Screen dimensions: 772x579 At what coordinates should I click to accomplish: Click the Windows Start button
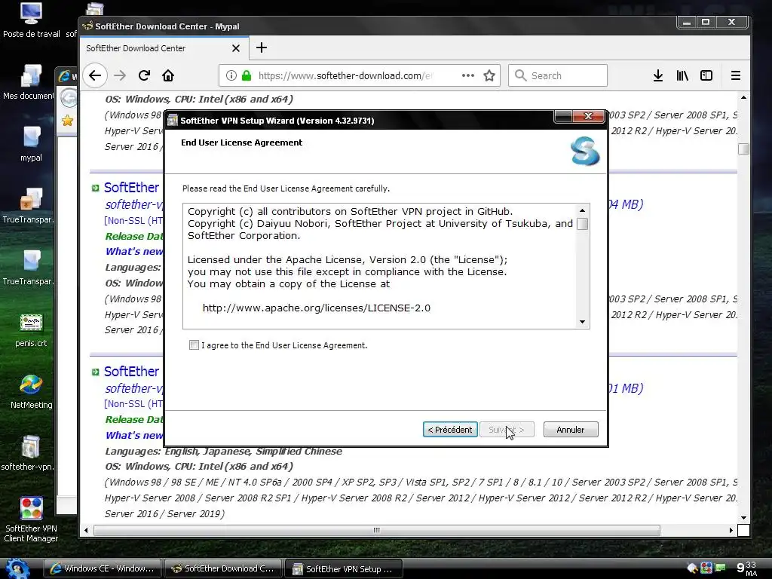pyautogui.click(x=17, y=568)
